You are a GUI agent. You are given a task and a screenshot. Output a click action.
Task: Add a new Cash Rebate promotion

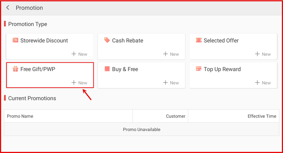pos(171,54)
